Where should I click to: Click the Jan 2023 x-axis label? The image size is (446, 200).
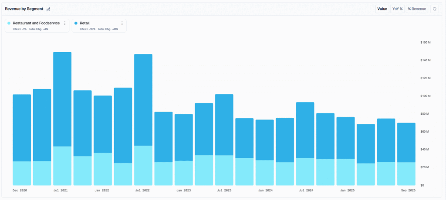tap(185, 190)
